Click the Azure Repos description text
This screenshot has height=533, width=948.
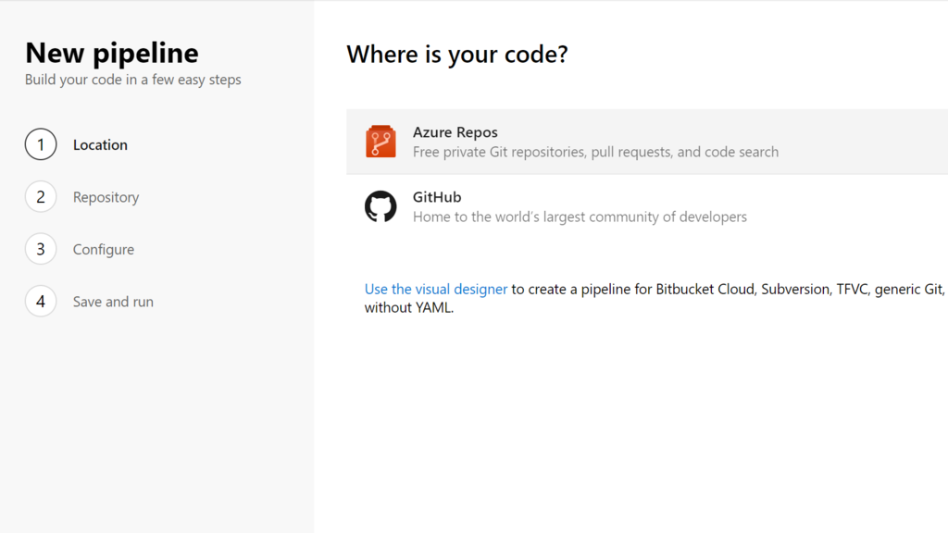(595, 153)
